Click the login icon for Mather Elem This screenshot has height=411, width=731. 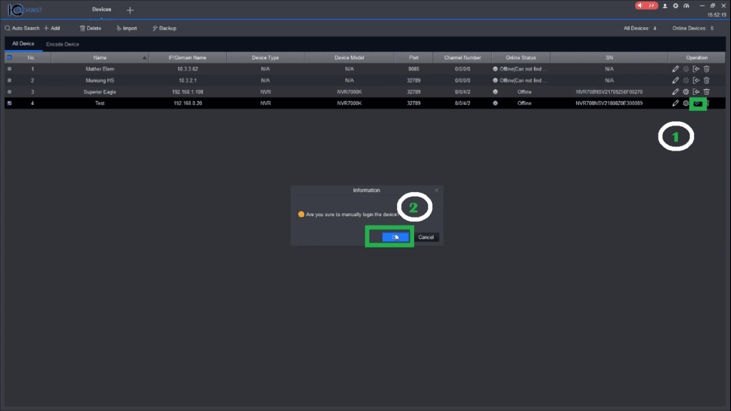click(x=696, y=69)
